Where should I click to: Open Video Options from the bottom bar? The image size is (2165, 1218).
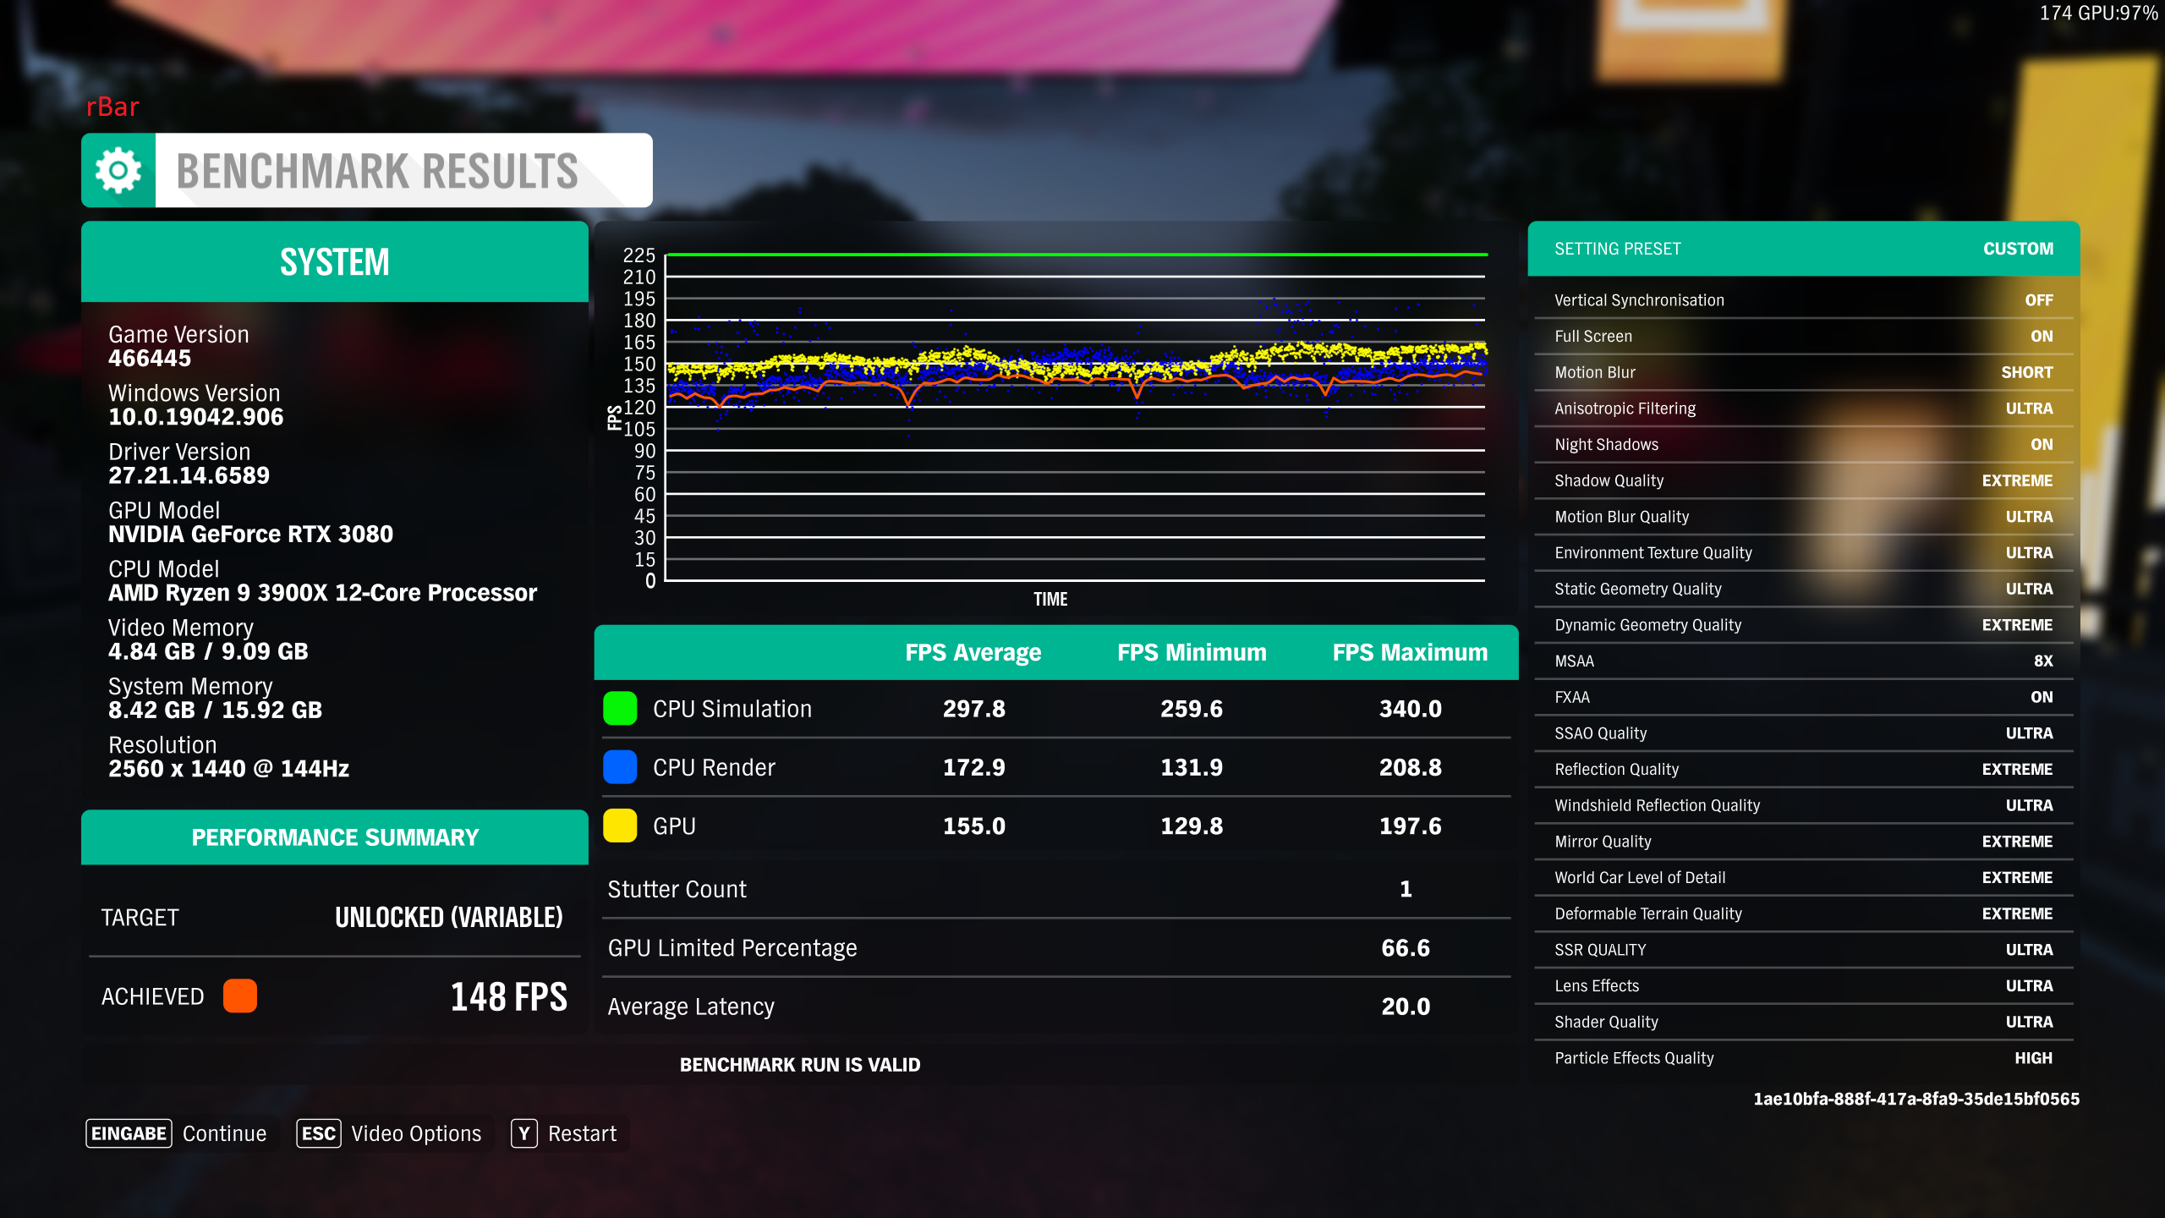point(415,1133)
